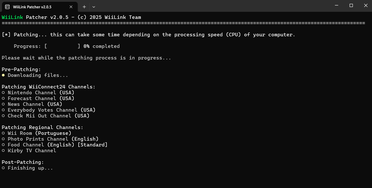The width and height of the screenshot is (372, 188).
Task: Minimize the terminal window
Action: point(336,6)
